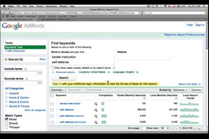The image size is (209, 139).
Task: Open the More like these dropdown
Action: pos(95,90)
